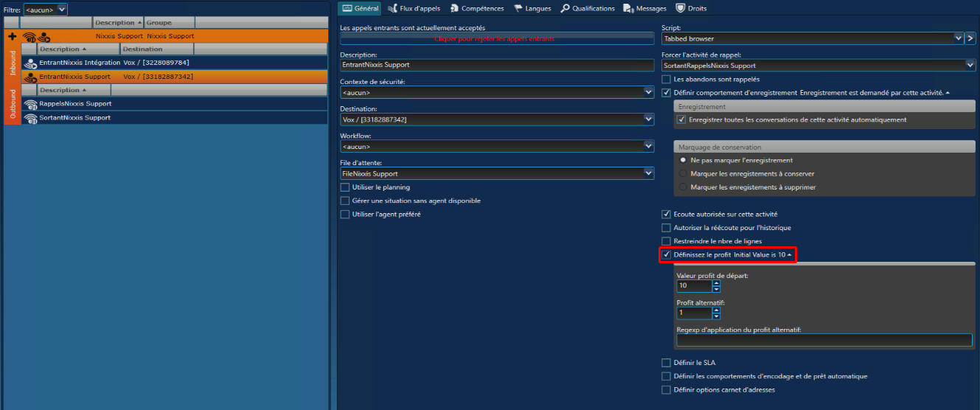Switch to the Langues tab
This screenshot has width=980, height=410.
tap(532, 8)
